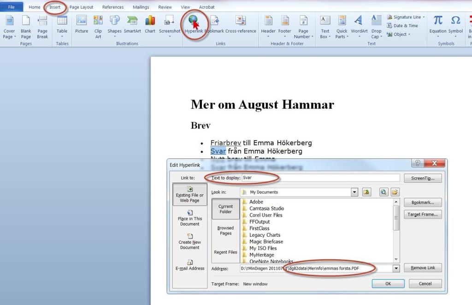Insert WordArt
472x305 pixels.
(359, 26)
